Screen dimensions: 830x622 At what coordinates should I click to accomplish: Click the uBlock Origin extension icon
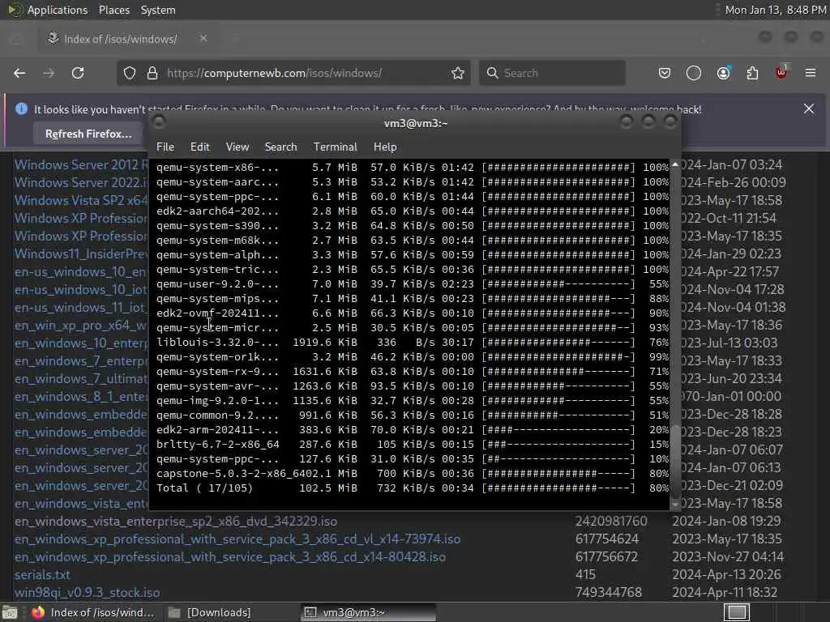[x=781, y=72]
